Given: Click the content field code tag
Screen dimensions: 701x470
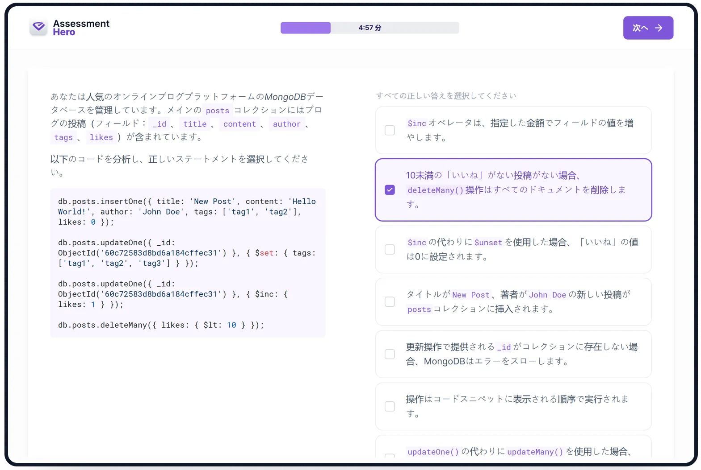Looking at the screenshot, I should (x=239, y=124).
